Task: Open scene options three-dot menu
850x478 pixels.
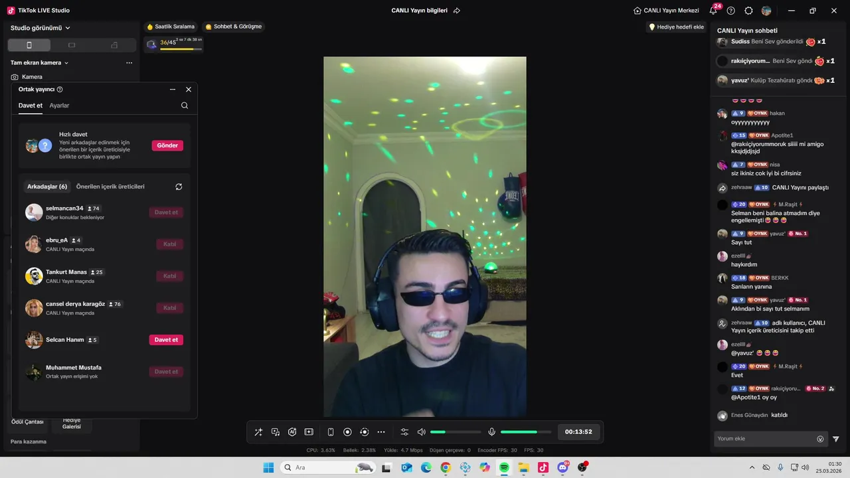Action: coord(129,63)
